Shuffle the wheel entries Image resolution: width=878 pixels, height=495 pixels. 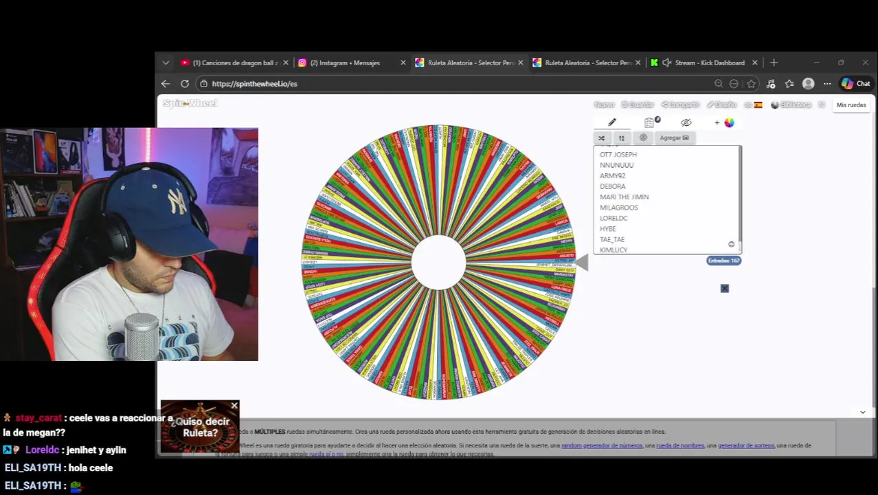tap(602, 137)
